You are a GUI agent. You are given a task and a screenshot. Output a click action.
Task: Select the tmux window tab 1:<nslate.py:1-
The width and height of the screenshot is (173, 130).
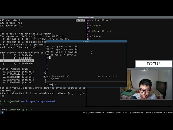18,109
